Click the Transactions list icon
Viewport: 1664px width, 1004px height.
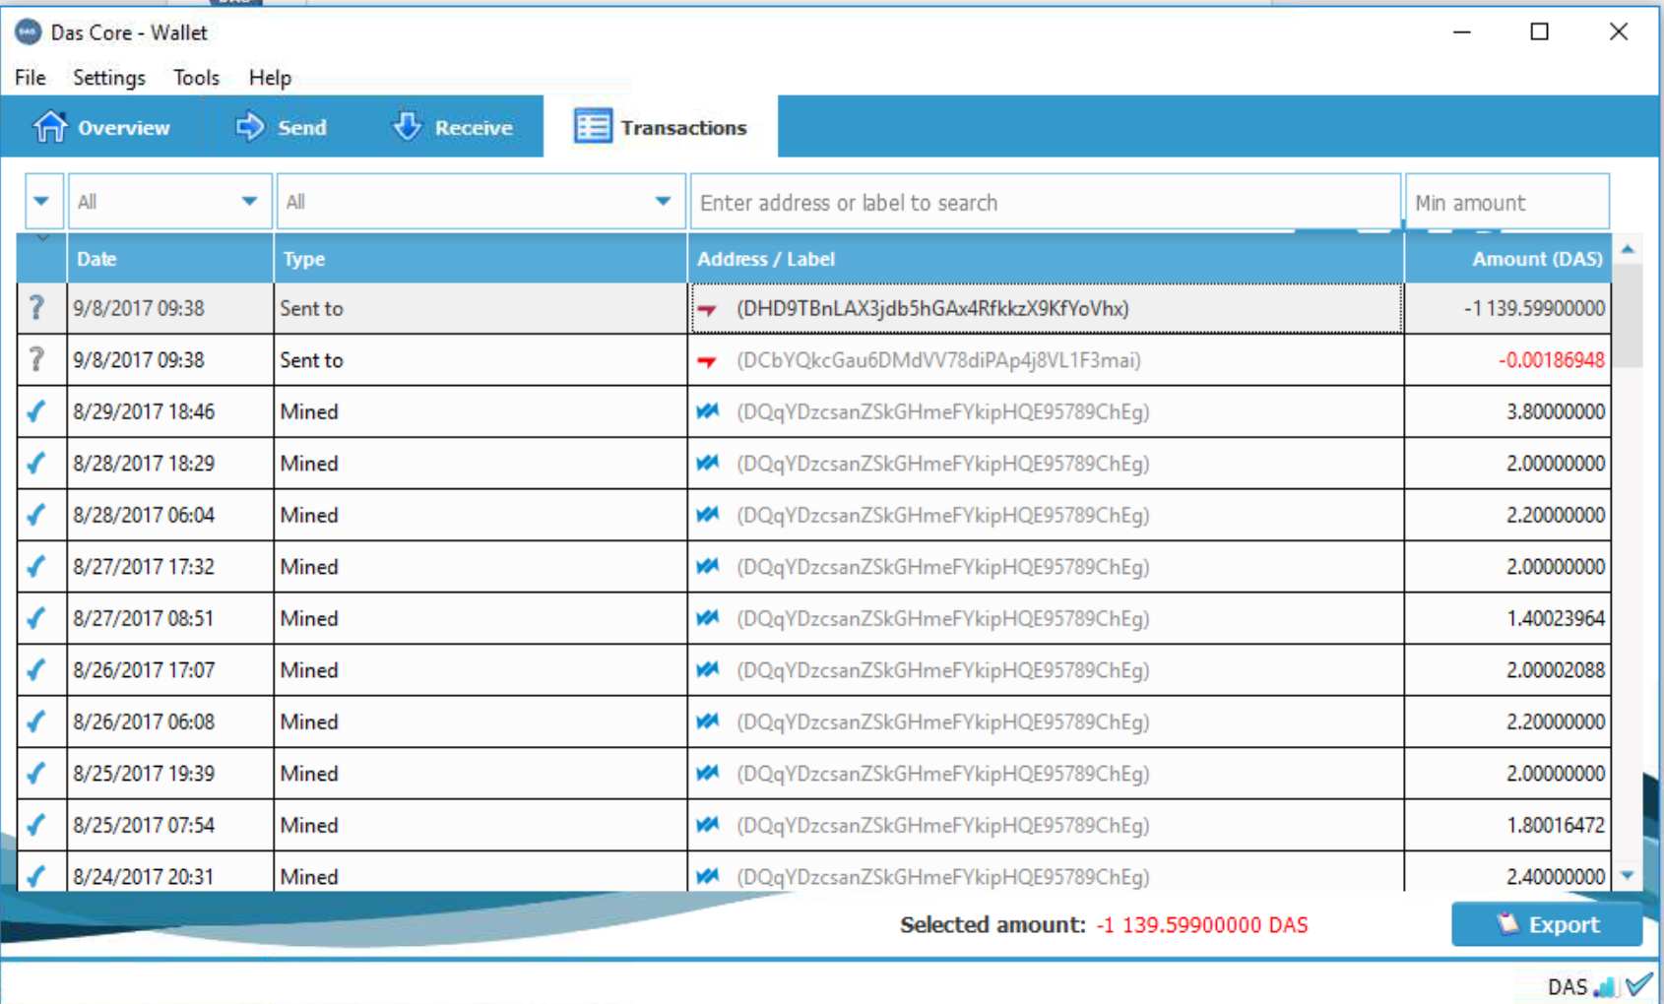tap(593, 126)
